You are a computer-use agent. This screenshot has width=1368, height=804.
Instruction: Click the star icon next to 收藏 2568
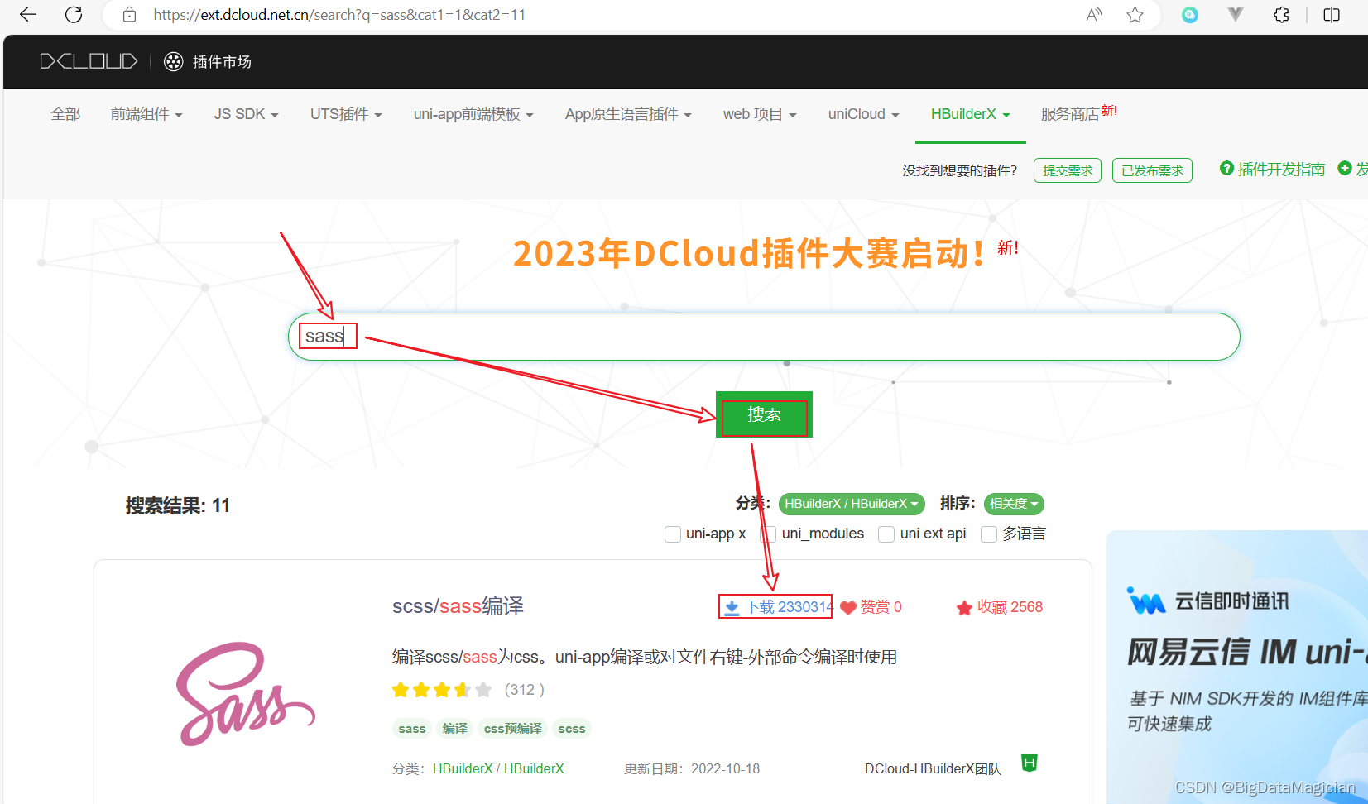pyautogui.click(x=964, y=608)
